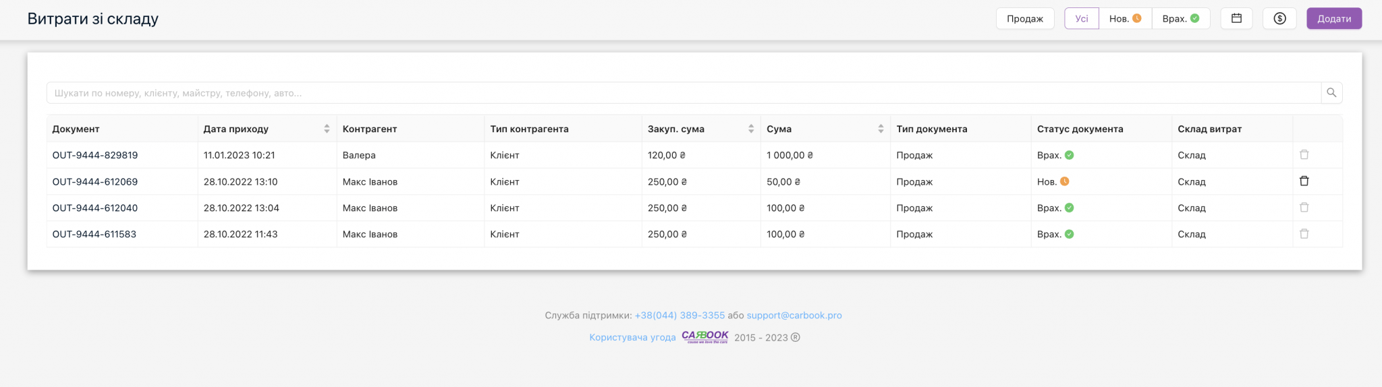Click the Carbook logo in footer

[x=704, y=336]
